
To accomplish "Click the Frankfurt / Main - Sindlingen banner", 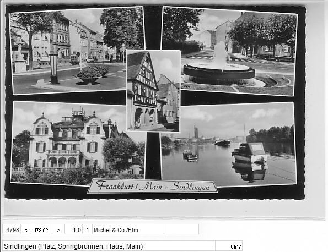I will tap(153, 186).
